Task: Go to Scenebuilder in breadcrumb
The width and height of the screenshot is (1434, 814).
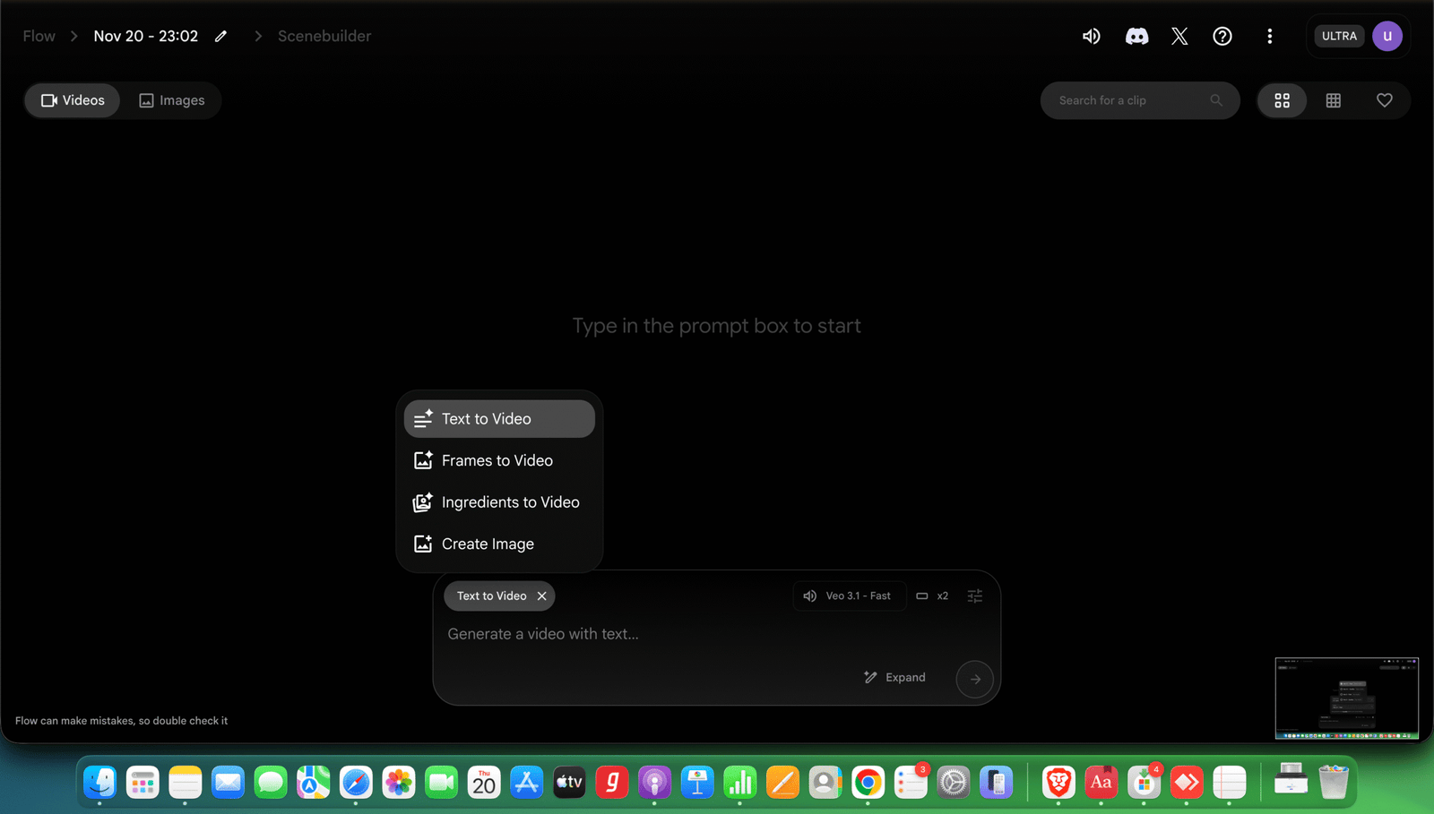Action: click(324, 36)
